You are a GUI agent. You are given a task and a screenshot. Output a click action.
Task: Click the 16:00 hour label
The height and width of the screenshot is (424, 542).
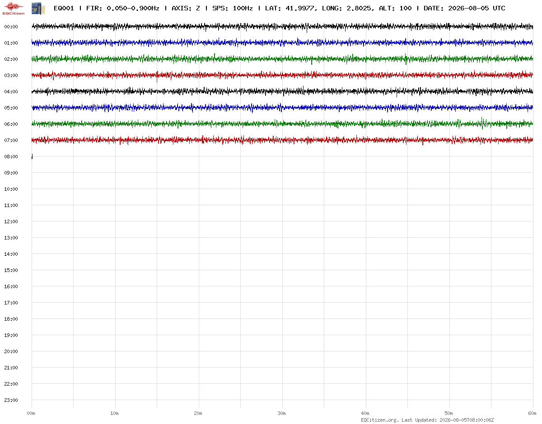(x=11, y=286)
